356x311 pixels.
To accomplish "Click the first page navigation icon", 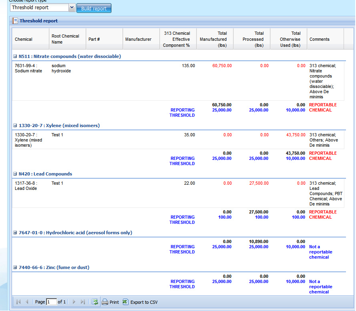I will click(18, 302).
